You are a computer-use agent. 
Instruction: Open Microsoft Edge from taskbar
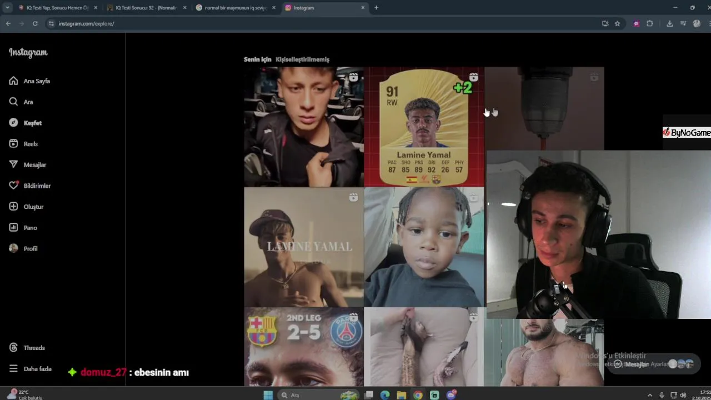(x=385, y=395)
